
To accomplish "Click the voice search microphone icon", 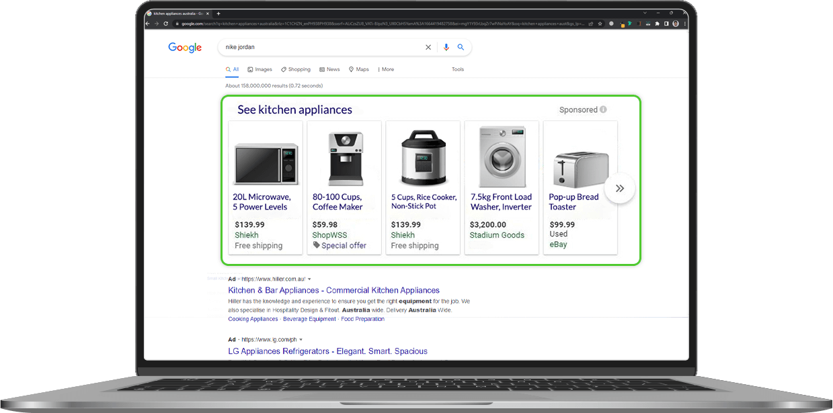I will coord(446,47).
